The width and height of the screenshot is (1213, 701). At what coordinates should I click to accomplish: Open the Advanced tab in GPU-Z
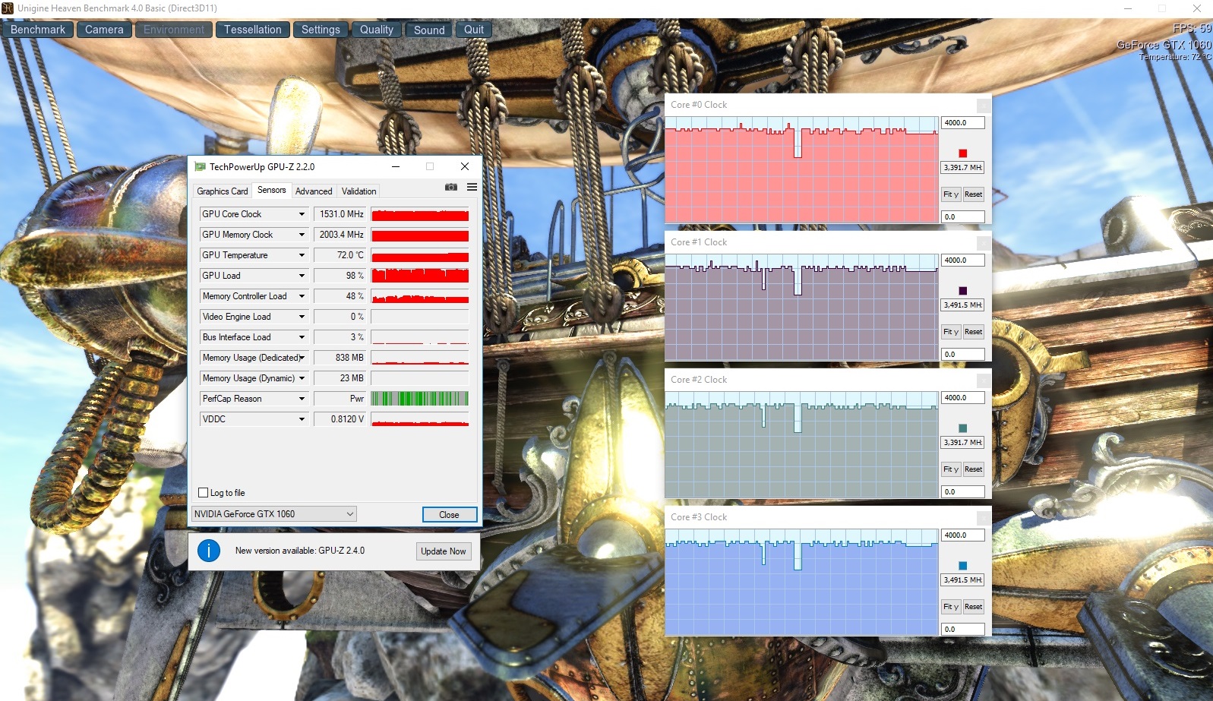pyautogui.click(x=314, y=191)
